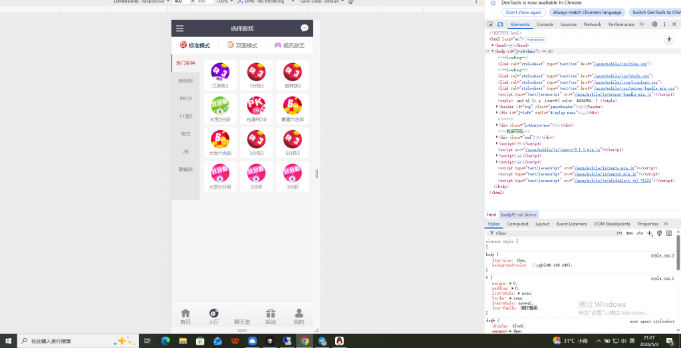
Task: Open the hamburger menu in game header
Action: pos(180,29)
